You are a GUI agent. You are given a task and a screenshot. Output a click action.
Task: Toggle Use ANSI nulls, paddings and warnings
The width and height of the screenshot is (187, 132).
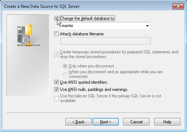tap(56, 89)
